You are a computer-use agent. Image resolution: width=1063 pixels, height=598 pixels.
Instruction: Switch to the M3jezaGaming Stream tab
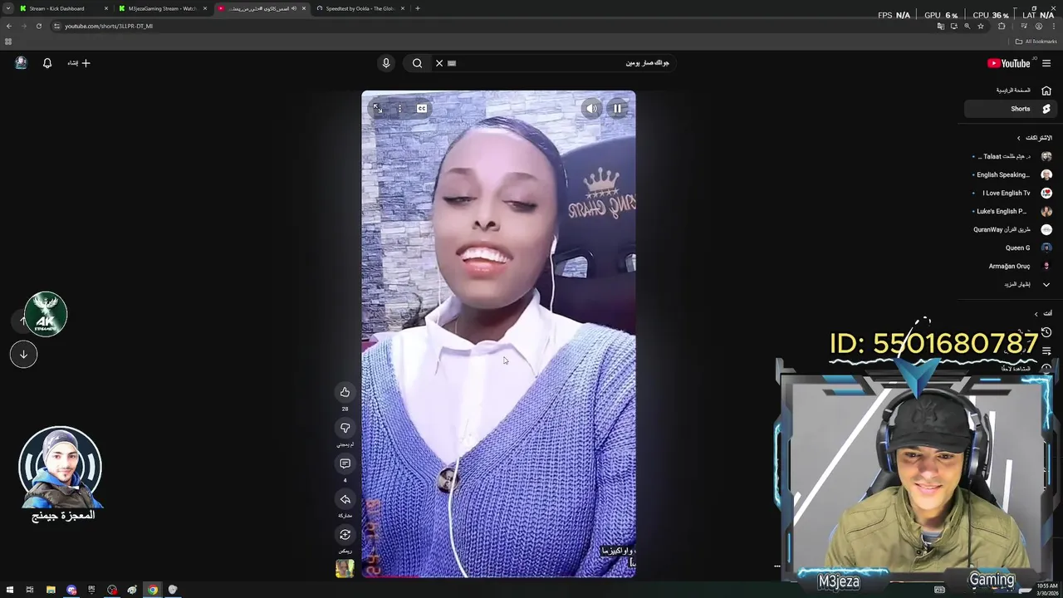(163, 8)
